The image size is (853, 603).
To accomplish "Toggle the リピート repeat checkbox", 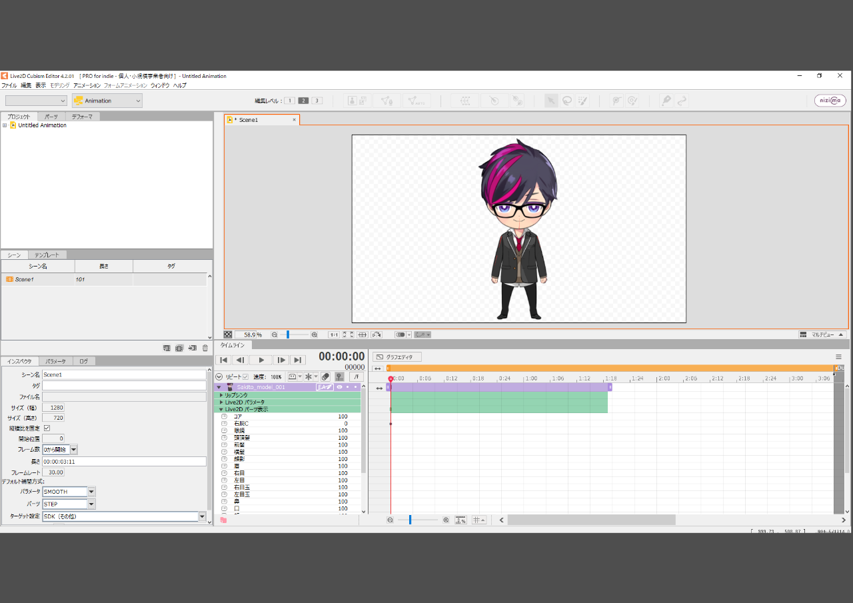I will 246,376.
